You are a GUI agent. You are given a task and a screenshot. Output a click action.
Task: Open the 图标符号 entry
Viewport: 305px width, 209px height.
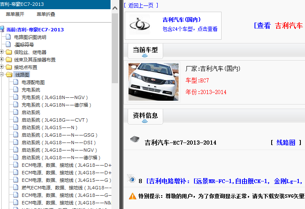click(x=24, y=45)
